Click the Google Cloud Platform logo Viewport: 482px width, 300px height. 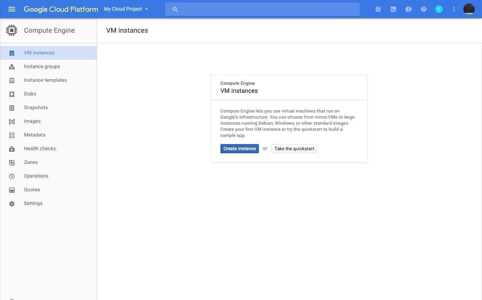pyautogui.click(x=61, y=9)
